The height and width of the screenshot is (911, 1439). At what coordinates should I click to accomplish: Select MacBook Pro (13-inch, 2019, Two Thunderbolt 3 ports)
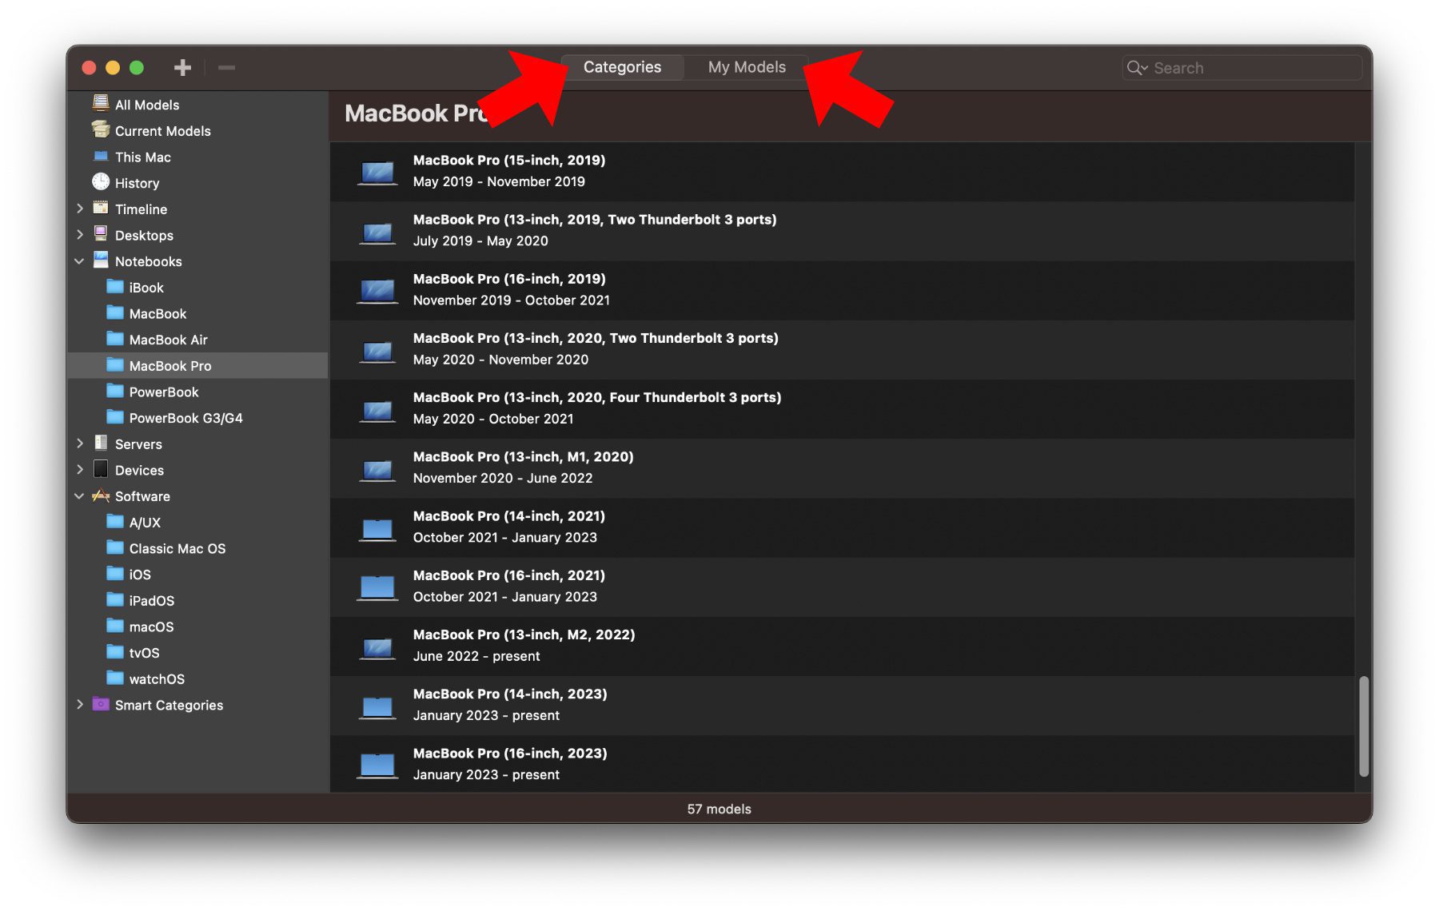click(x=842, y=231)
